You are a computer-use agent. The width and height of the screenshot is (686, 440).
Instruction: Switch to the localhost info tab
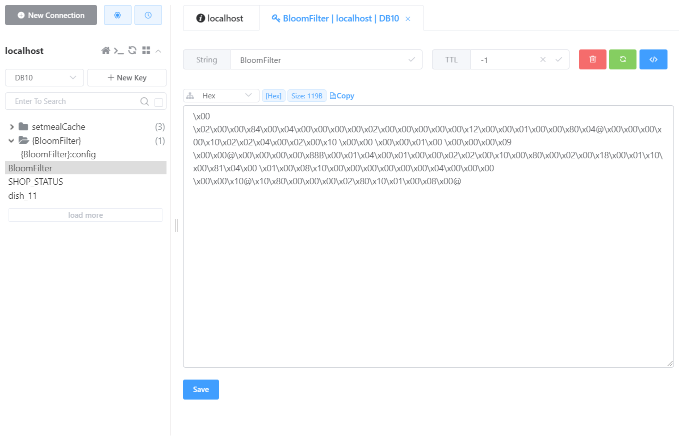coord(220,18)
